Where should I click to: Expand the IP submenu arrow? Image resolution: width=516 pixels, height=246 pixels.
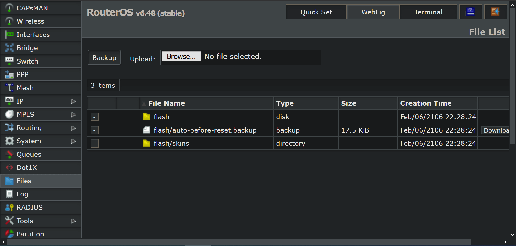tap(73, 101)
